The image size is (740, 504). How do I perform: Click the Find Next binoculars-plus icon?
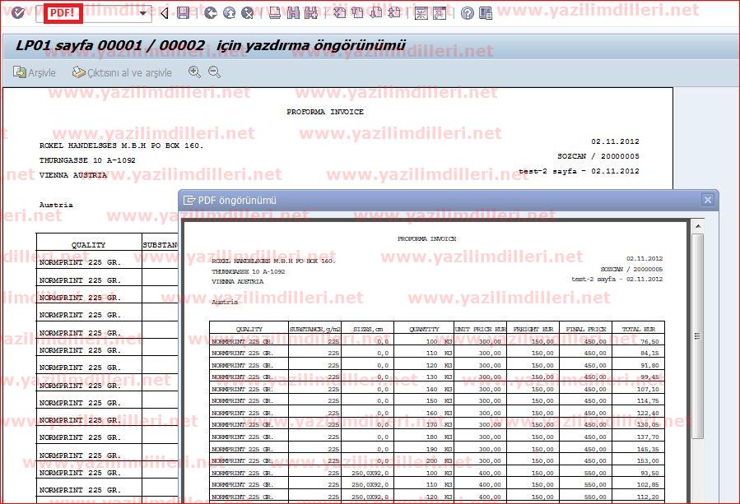[310, 12]
